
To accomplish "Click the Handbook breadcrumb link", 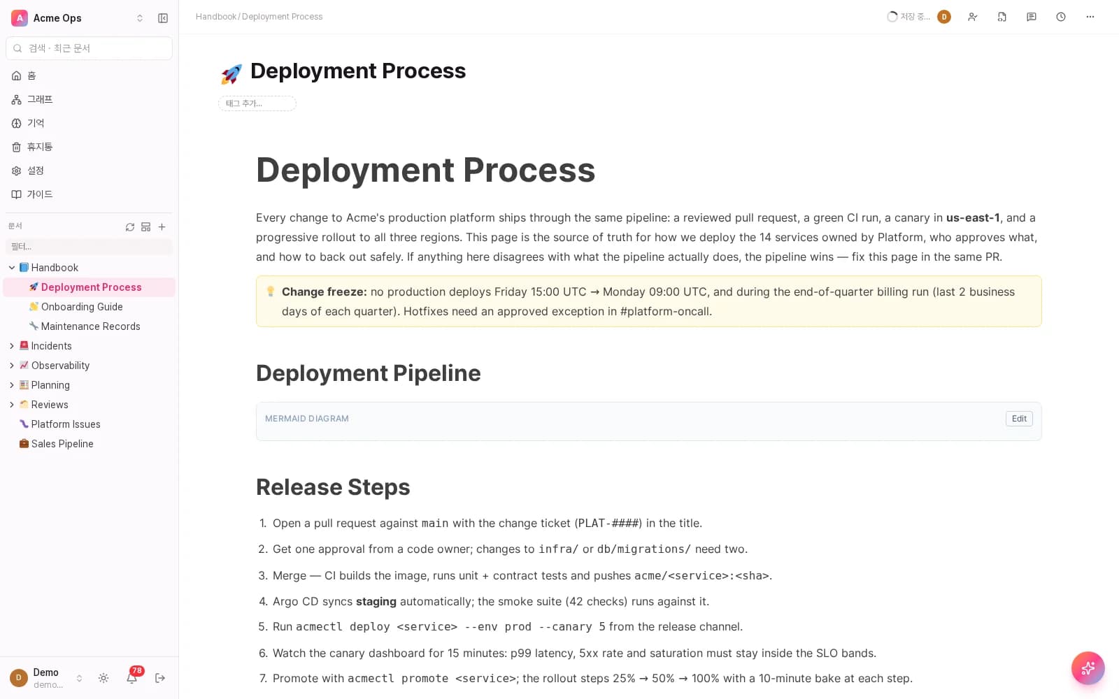I will click(216, 17).
